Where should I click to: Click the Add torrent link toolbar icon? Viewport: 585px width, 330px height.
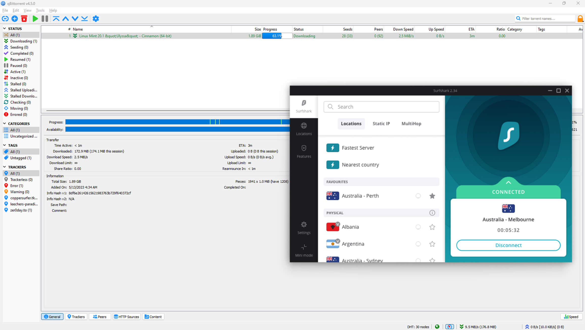[x=5, y=18]
